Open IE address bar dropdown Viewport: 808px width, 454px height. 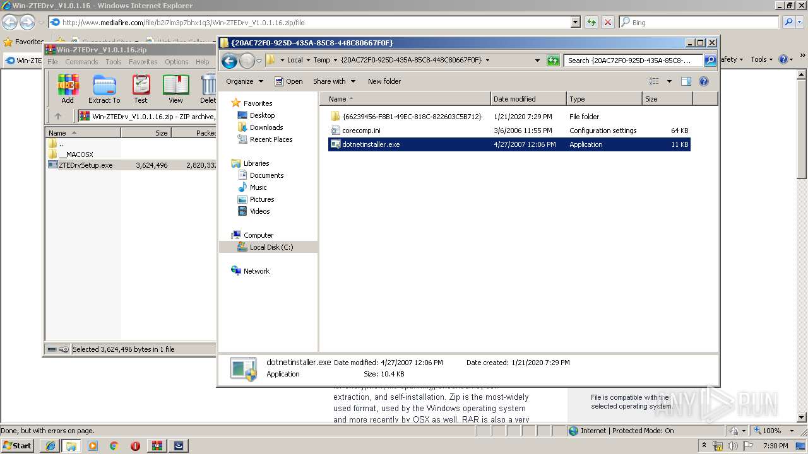[x=575, y=22]
